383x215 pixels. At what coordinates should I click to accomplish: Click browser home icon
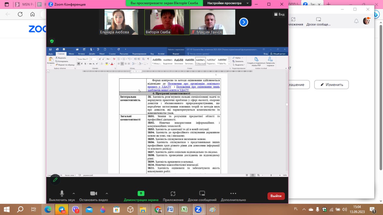tap(32, 14)
